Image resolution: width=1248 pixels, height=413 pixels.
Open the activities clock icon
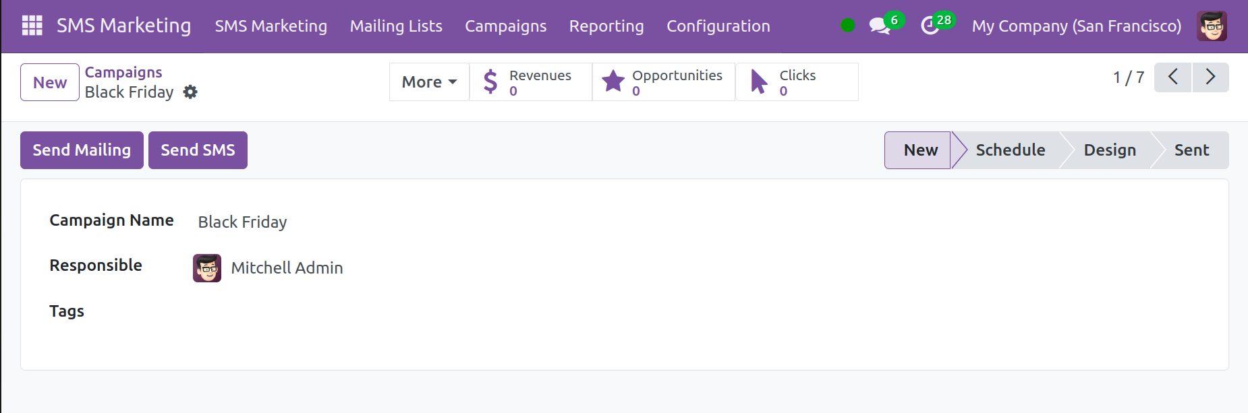click(x=930, y=26)
